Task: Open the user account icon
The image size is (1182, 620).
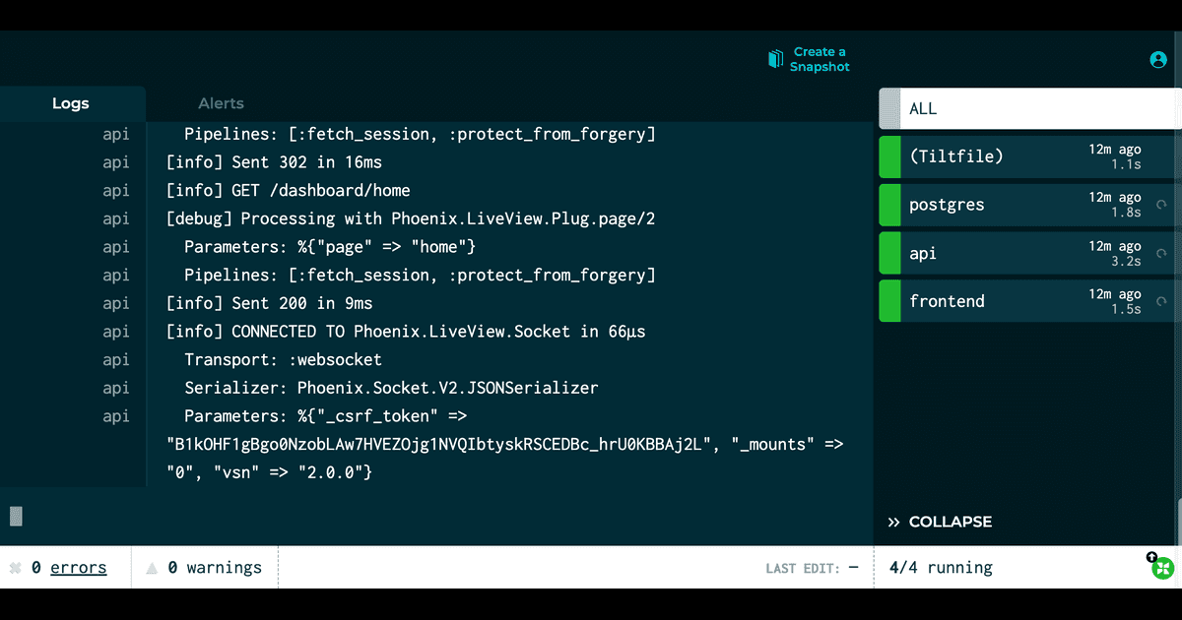Action: [1158, 60]
